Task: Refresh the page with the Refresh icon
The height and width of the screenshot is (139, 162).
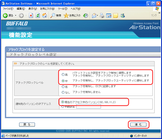Action: click(x=38, y=15)
